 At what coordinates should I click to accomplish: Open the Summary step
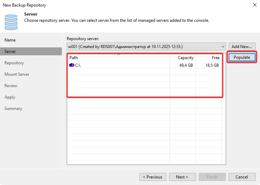pos(13,109)
